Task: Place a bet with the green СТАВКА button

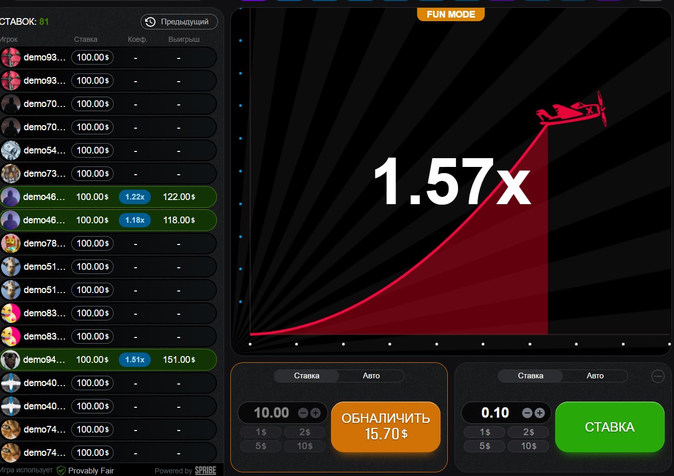Action: (x=609, y=427)
